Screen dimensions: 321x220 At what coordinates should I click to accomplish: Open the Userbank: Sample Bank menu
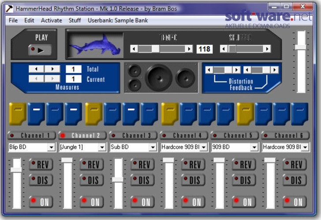(118, 20)
